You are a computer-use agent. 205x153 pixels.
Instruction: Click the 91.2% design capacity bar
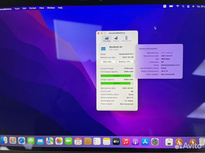pos(117,83)
